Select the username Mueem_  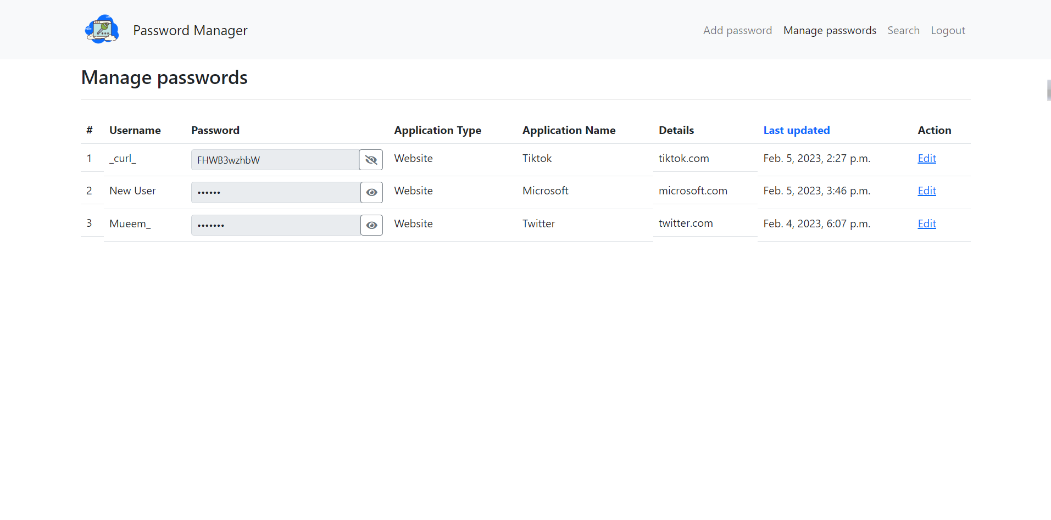point(130,223)
